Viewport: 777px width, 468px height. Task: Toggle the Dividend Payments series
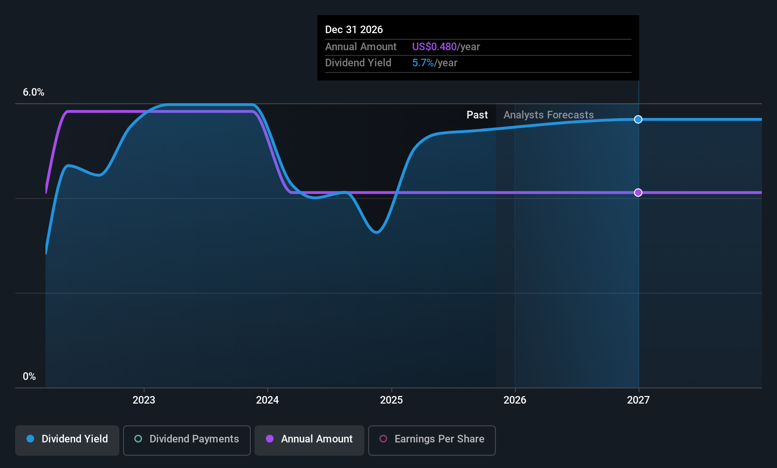point(187,441)
